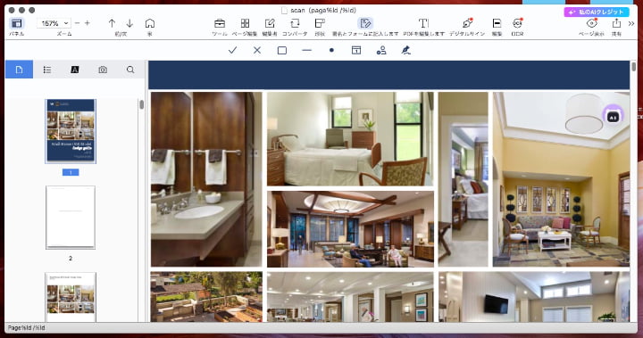This screenshot has height=338, width=643.
Task: Switch to the search sidebar tab
Action: click(130, 70)
